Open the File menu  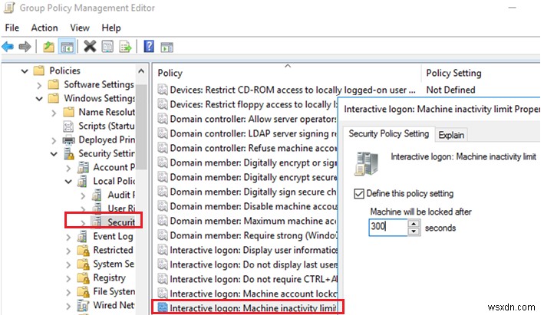click(x=12, y=28)
